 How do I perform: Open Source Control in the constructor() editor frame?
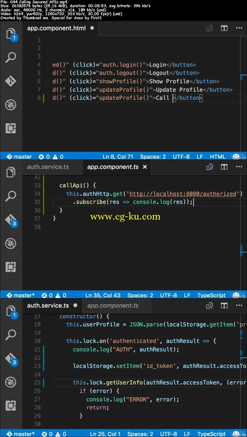point(11,359)
